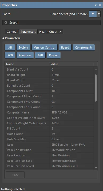Close the Properties panel

[100, 5]
